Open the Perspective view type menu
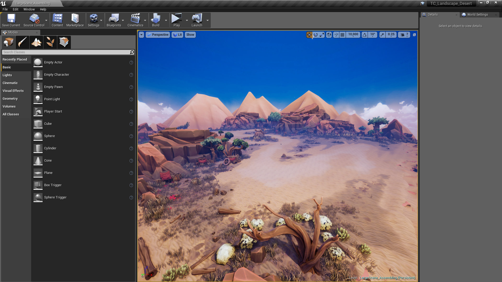 click(x=158, y=35)
